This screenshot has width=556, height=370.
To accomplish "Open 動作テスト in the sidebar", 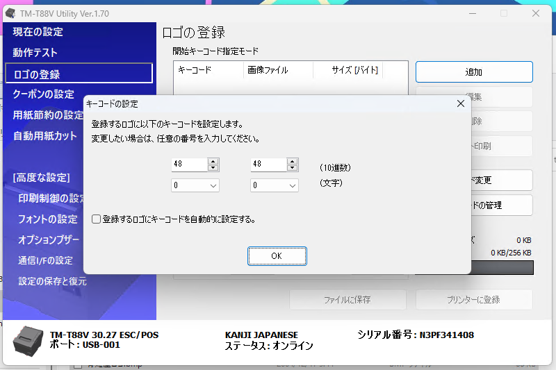I will [x=35, y=52].
